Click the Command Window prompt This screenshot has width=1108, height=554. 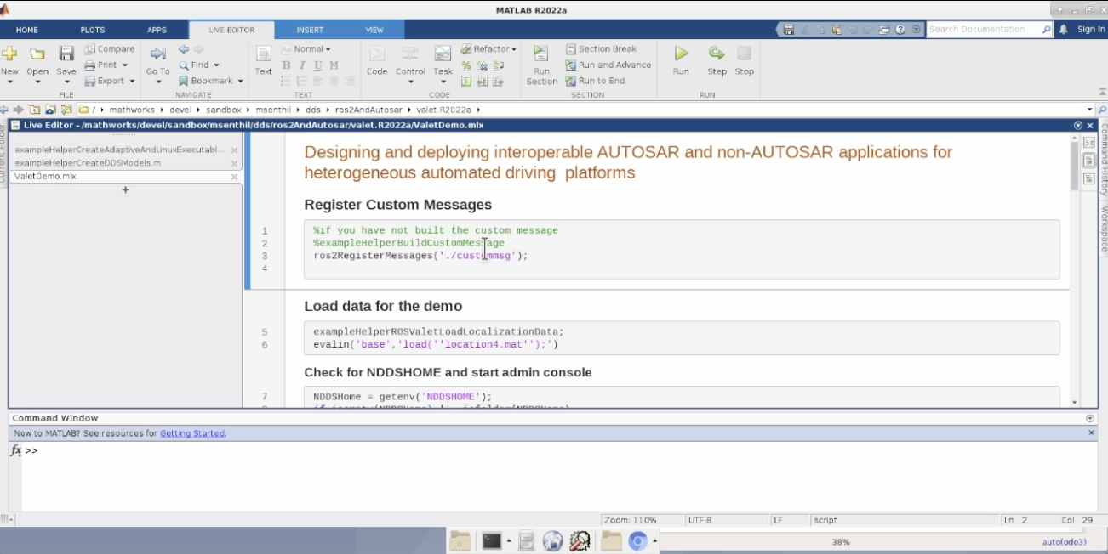(31, 450)
